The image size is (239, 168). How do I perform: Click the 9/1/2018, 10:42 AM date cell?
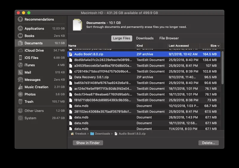point(183,54)
